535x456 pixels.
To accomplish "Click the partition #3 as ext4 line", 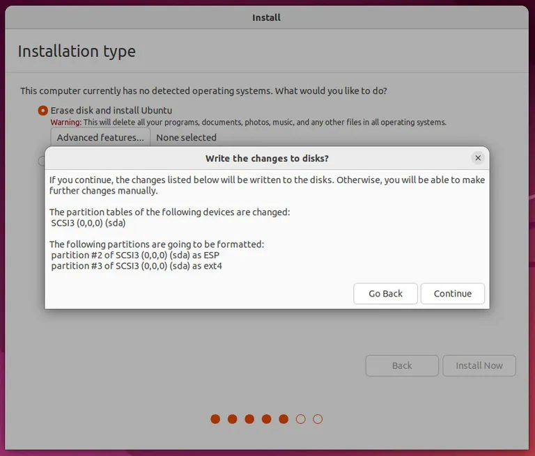I will pyautogui.click(x=137, y=266).
